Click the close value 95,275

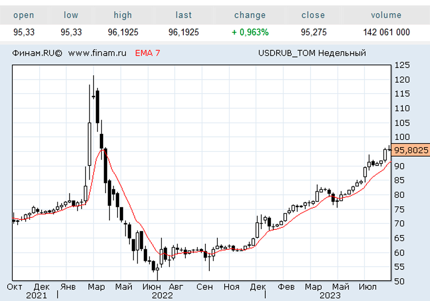[x=313, y=32]
